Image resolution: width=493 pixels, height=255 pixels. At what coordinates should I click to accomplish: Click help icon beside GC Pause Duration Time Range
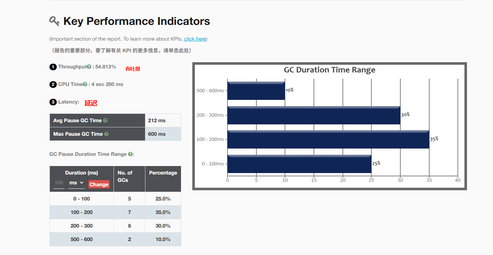130,154
